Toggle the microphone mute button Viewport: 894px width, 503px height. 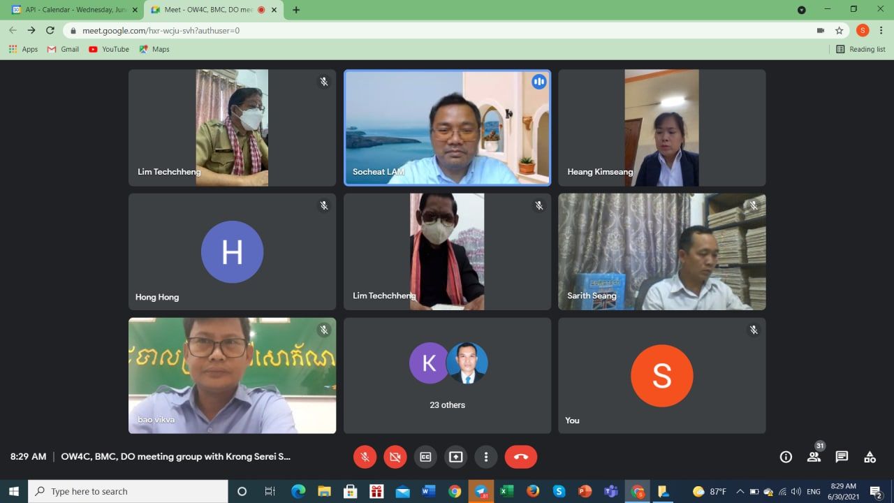(x=365, y=457)
